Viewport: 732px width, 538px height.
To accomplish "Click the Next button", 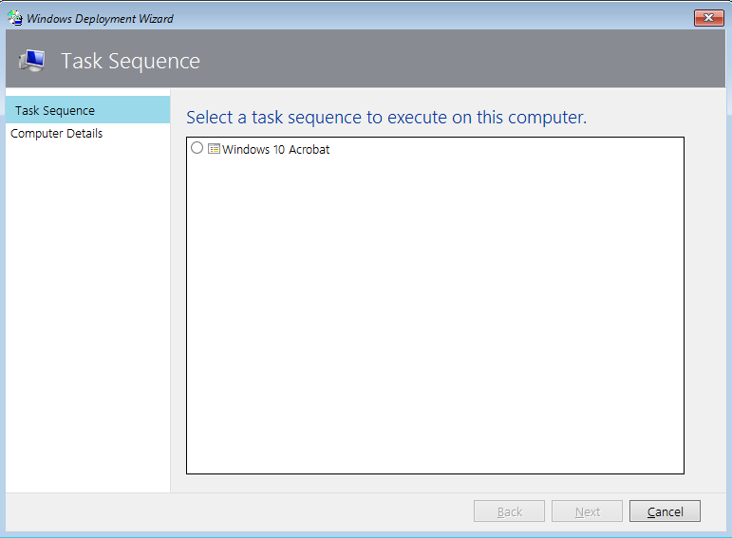I will (x=588, y=511).
